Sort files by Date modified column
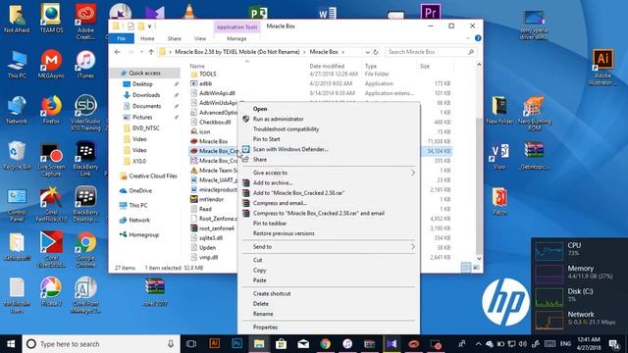Screen dimensions: 628x353 pyautogui.click(x=327, y=66)
